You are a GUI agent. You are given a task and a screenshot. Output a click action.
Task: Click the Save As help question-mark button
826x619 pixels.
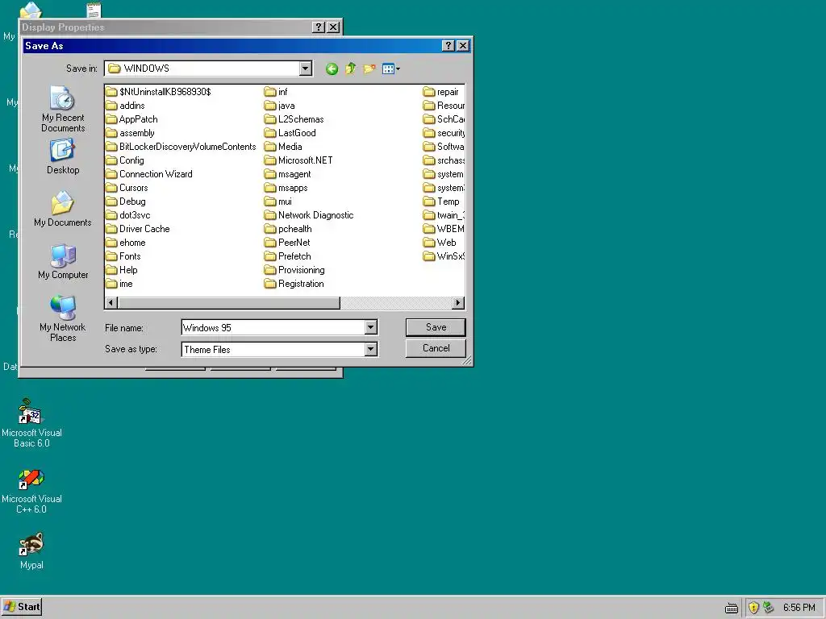[448, 46]
